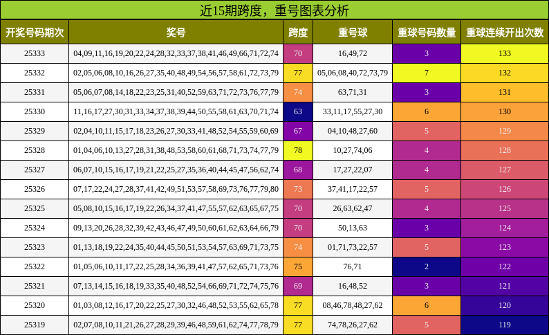Click the consecutive count 133
The image size is (549, 335).
pos(505,53)
